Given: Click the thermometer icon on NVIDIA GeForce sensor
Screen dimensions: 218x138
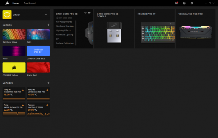Looking at the screenshot, I should (x=23, y=105).
